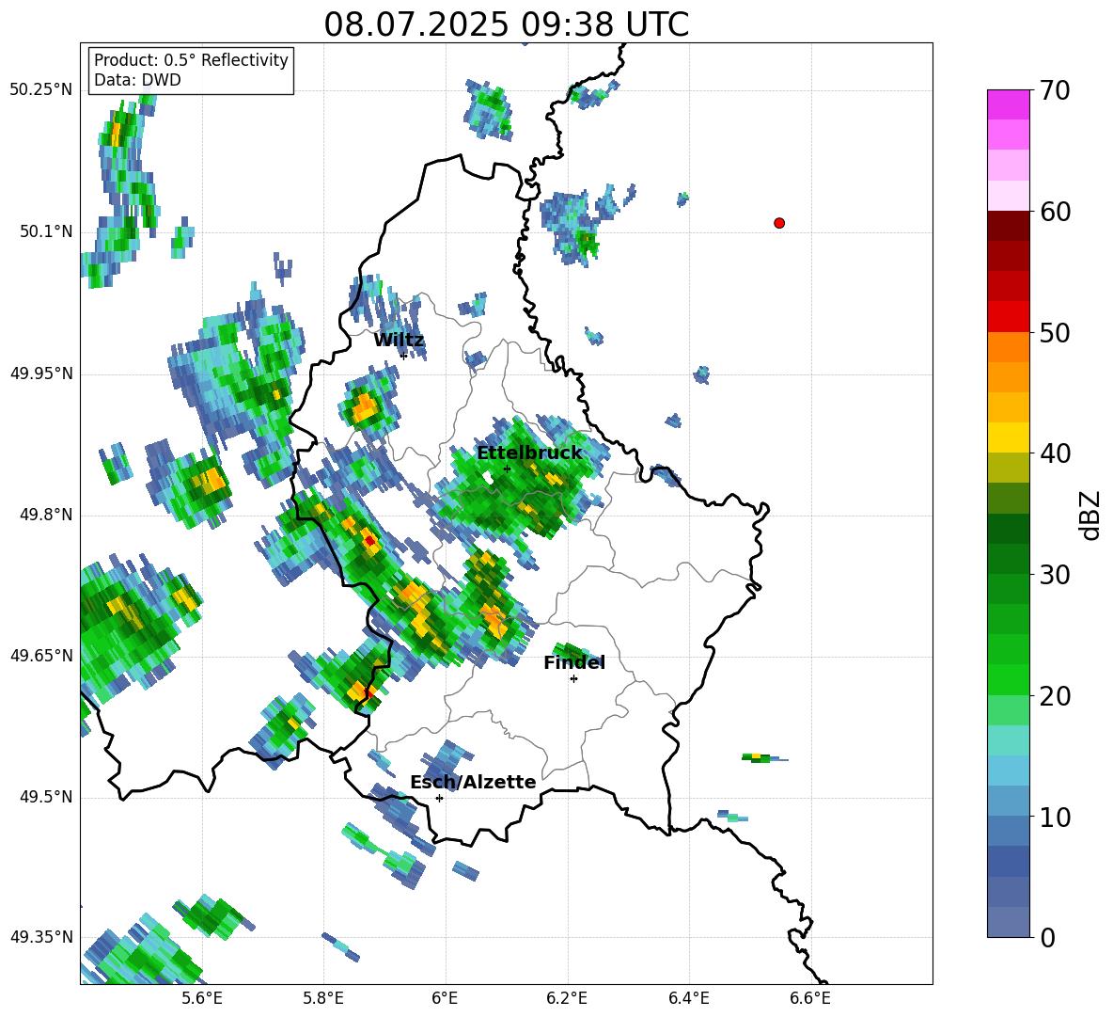Click the light blue colorbar swatch near 10
The image size is (1113, 1017).
point(1008,802)
